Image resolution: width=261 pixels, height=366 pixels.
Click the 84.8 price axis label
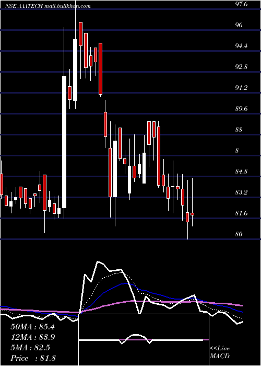point(242,171)
